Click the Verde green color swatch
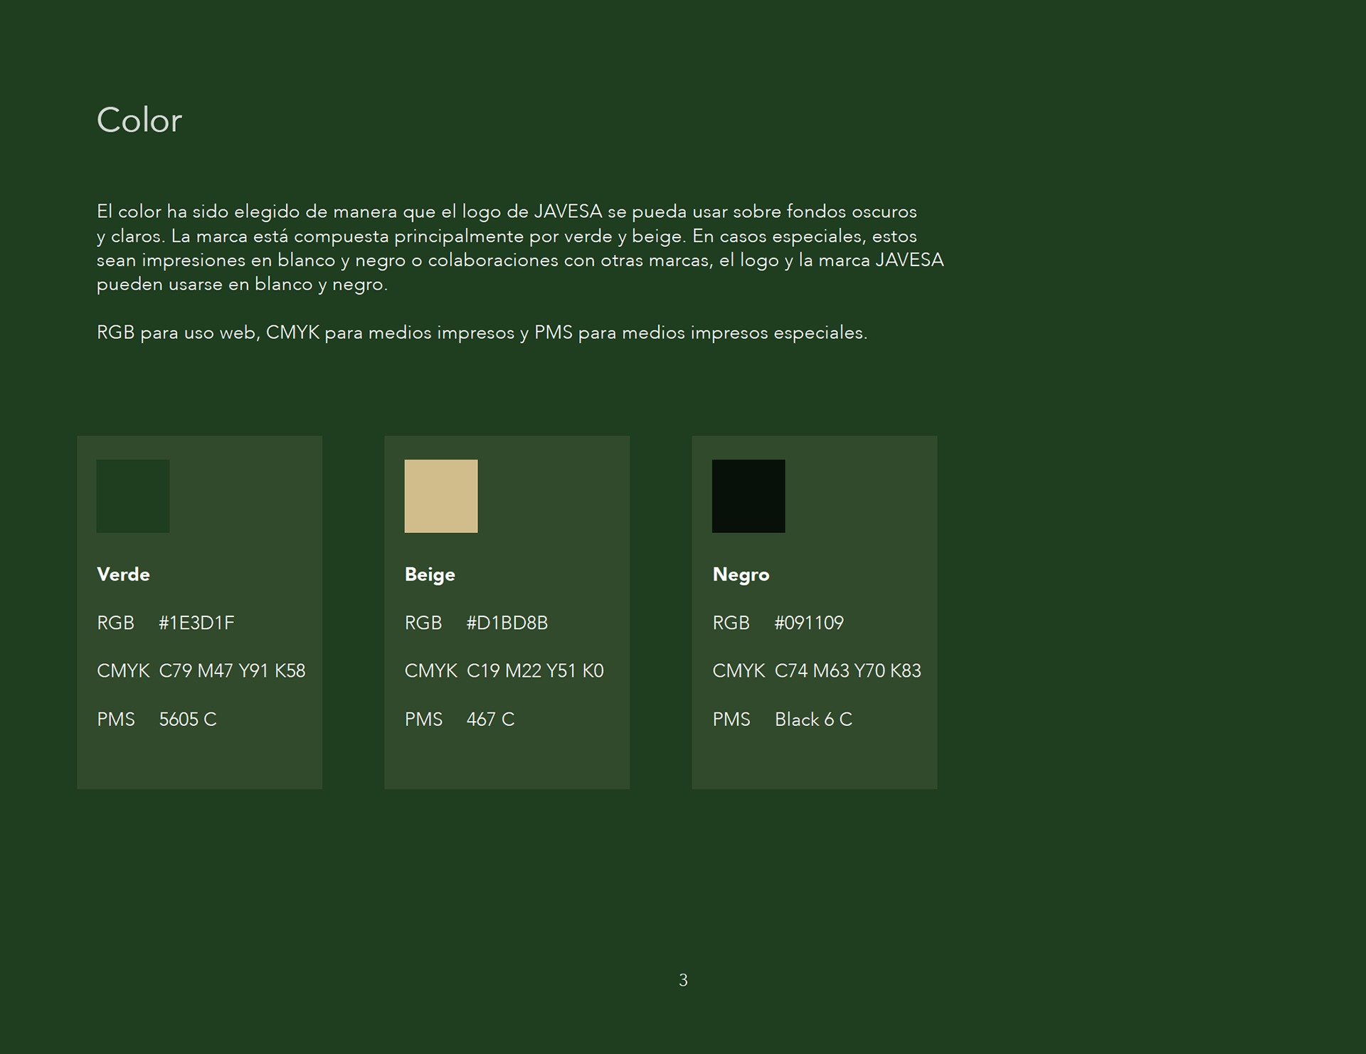 click(133, 496)
